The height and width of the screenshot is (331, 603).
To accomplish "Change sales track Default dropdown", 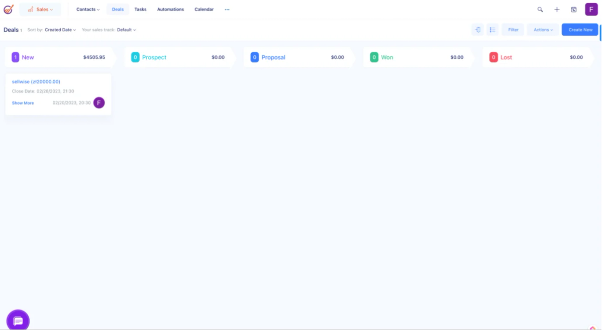I will tap(127, 30).
